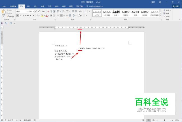Expand styles gallery more arrow
The height and width of the screenshot is (122, 182).
click(160, 16)
